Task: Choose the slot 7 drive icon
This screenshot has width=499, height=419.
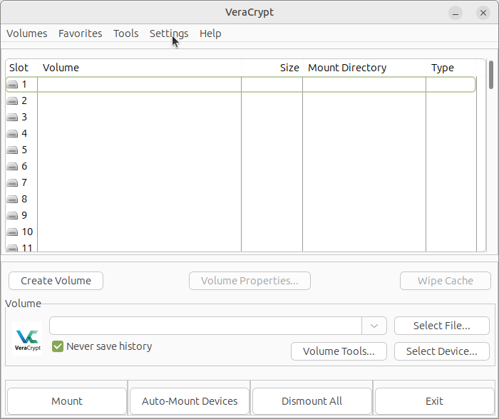Action: click(x=13, y=183)
